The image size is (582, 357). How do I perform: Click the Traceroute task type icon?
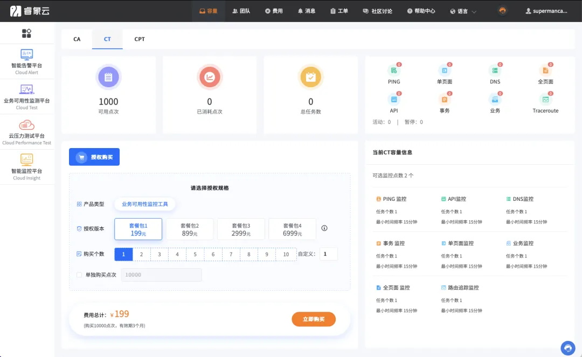pos(545,100)
